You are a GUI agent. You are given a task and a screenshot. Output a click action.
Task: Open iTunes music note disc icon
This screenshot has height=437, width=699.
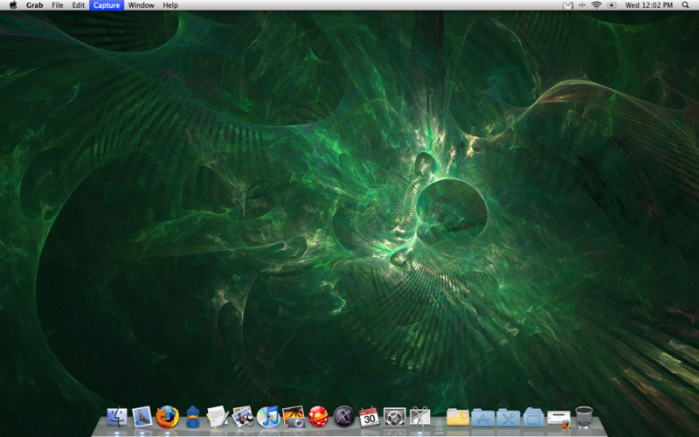point(268,417)
